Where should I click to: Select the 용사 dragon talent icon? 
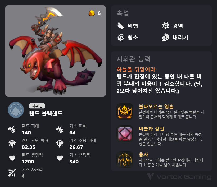point(125,159)
